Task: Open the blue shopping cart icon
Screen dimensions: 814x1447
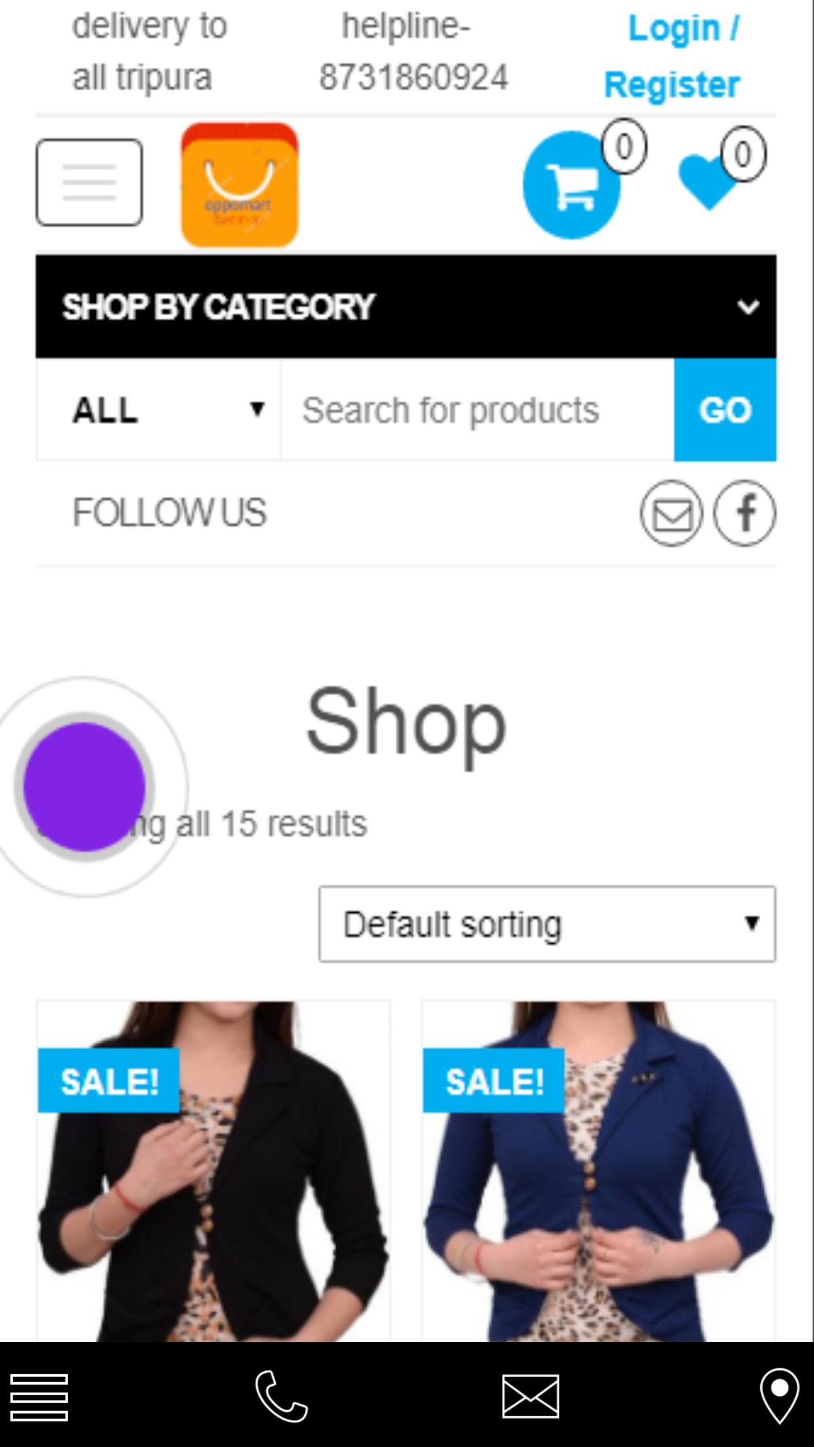Action: point(572,185)
